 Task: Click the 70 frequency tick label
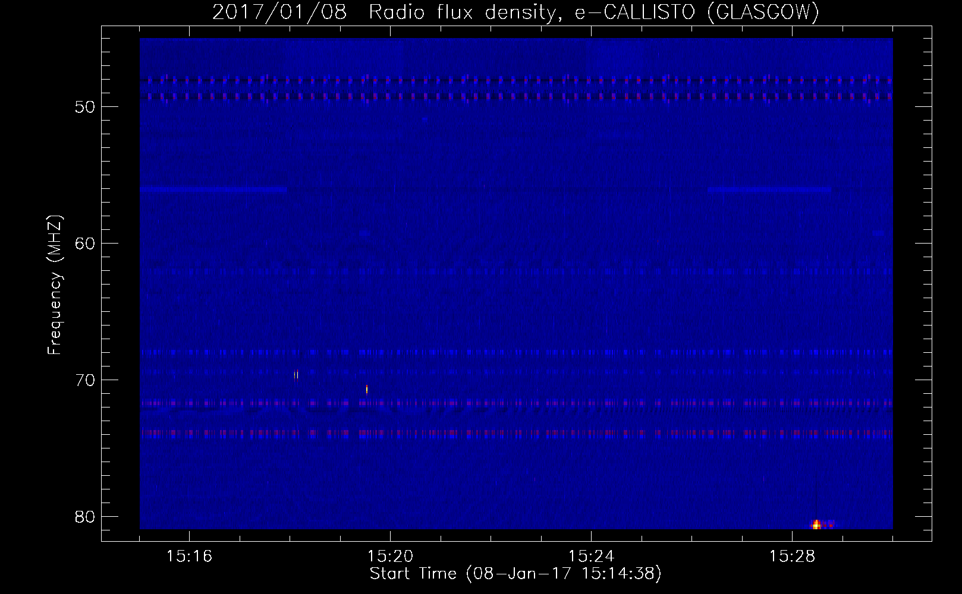[86, 381]
